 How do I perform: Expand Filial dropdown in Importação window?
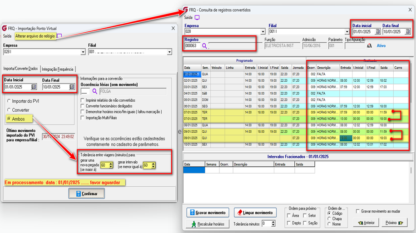coord(169,52)
